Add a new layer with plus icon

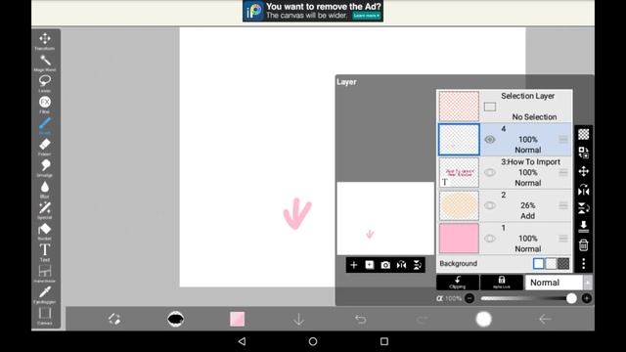click(x=354, y=265)
